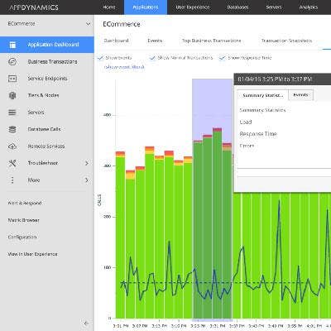
Task: Expand the More submenu chevron
Action: click(x=87, y=180)
